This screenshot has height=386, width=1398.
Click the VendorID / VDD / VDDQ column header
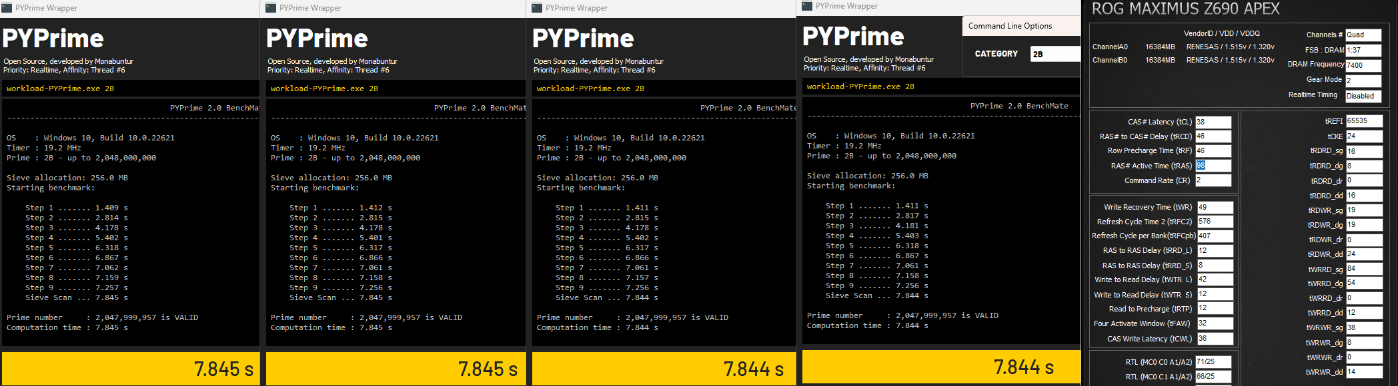click(x=1222, y=33)
